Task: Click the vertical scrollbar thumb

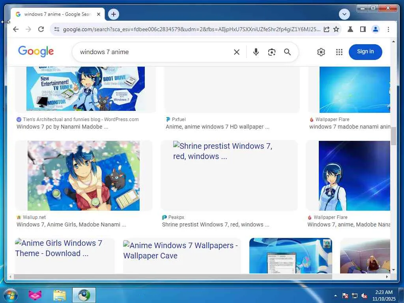Action: coord(393,136)
